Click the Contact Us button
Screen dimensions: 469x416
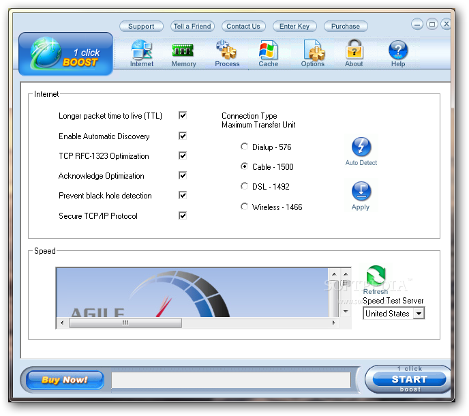tap(243, 27)
